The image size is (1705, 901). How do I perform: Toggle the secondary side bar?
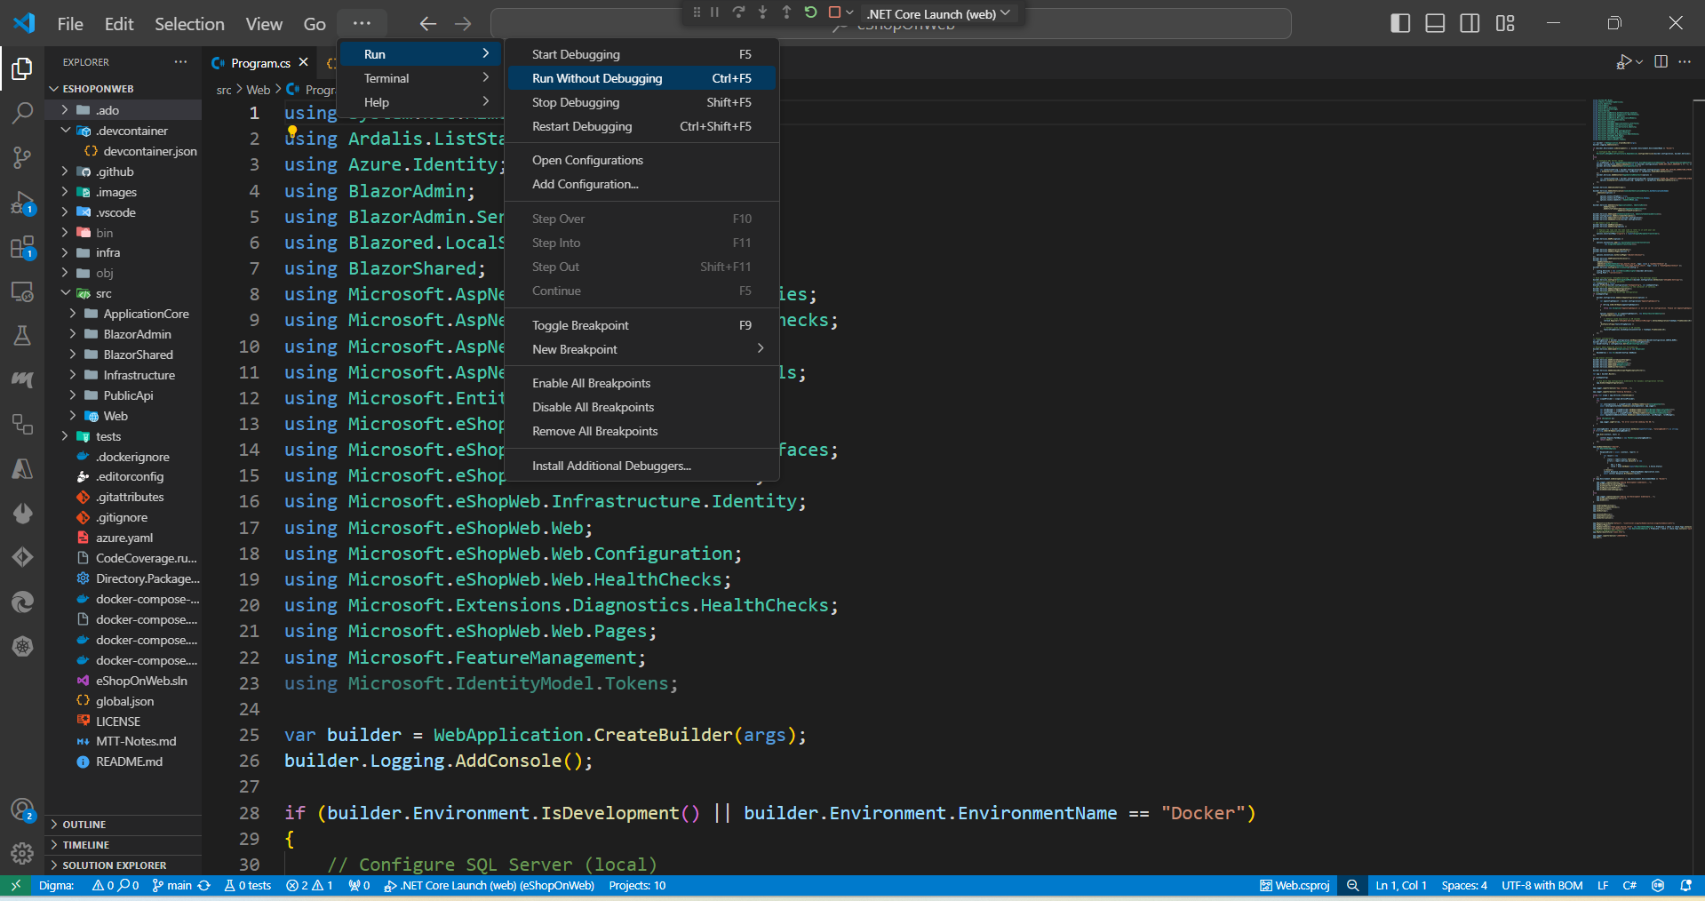click(x=1470, y=23)
